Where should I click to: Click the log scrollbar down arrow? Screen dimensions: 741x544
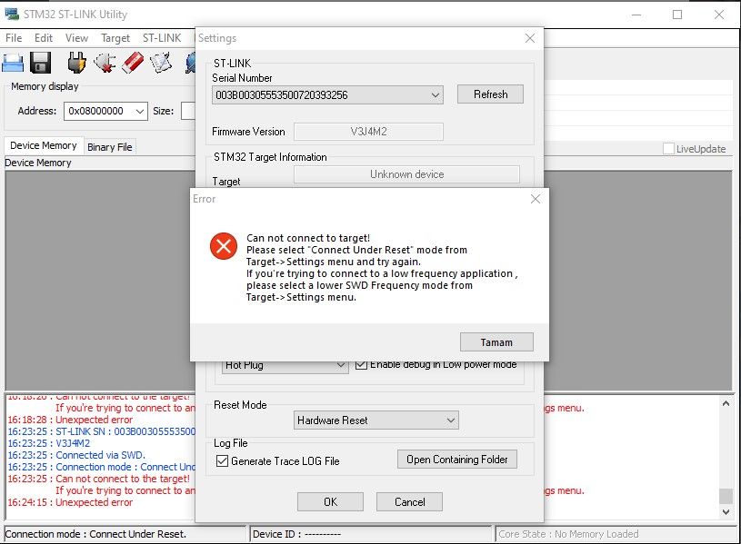coord(726,512)
